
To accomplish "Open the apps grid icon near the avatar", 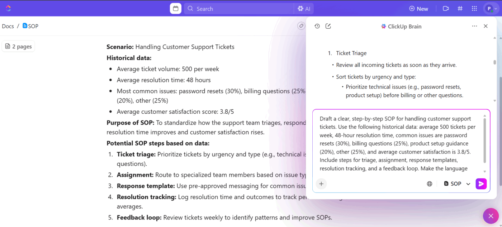I will click(474, 8).
